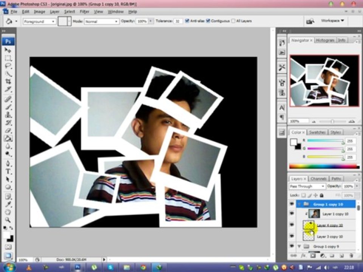Viewport: 363px width, 272px height.
Task: Select the Zoom tool
Action: point(8,220)
